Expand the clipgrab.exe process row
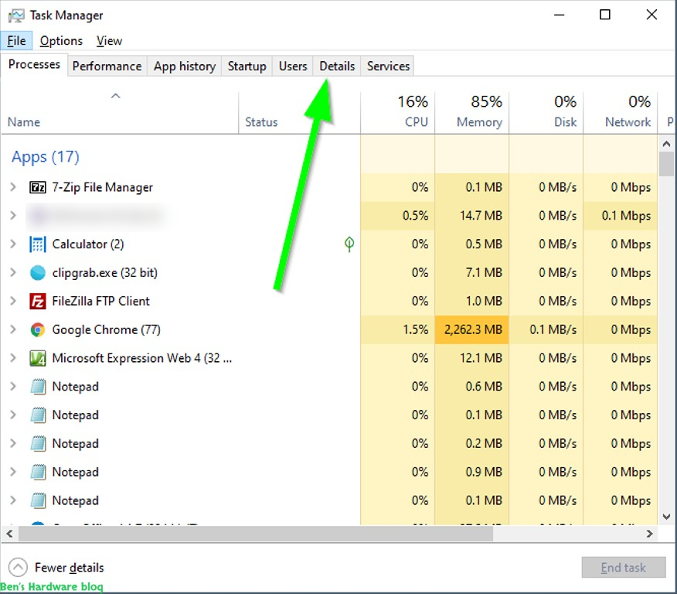Viewport: 677px width, 594px height. [x=13, y=272]
